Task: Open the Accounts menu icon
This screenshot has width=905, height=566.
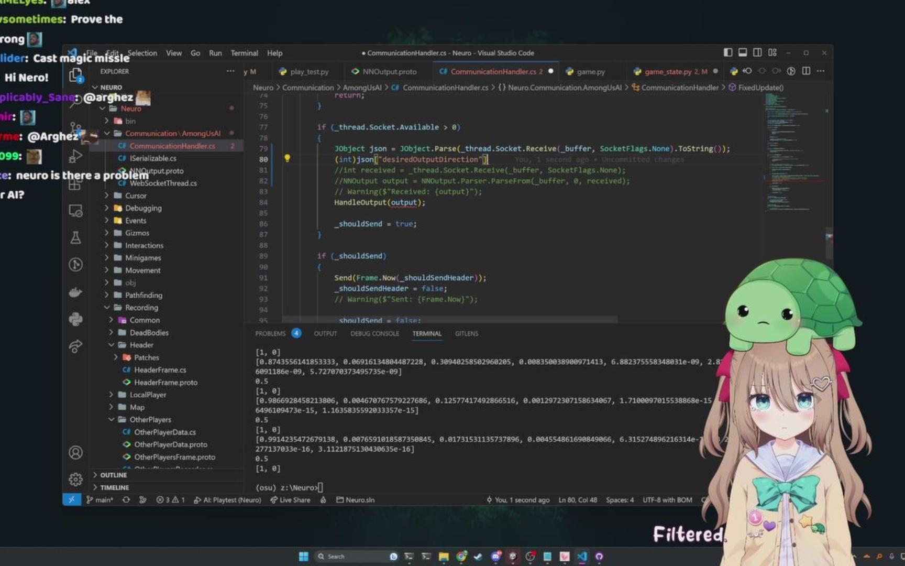Action: [x=76, y=452]
